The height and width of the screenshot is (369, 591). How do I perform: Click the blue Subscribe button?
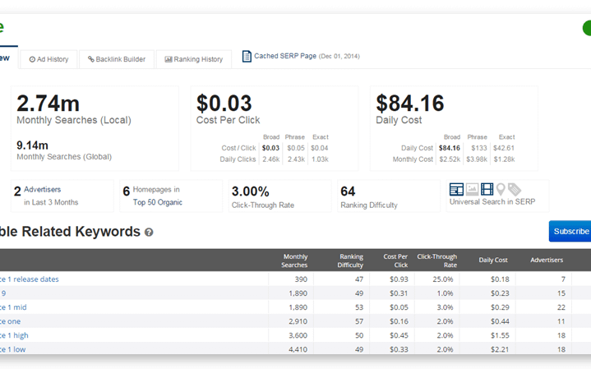570,231
